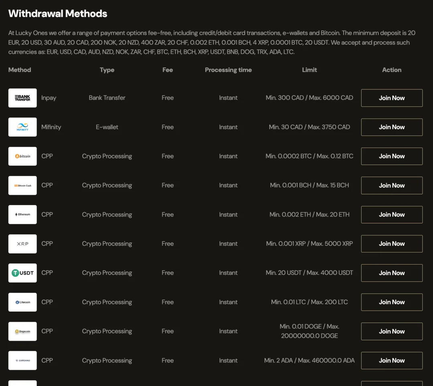
Task: Click Join Now for the DOGE limit row
Action: tap(392, 331)
